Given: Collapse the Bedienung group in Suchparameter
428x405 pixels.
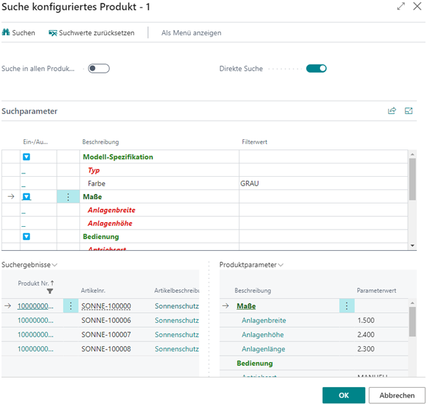Looking at the screenshot, I should pyautogui.click(x=27, y=236).
